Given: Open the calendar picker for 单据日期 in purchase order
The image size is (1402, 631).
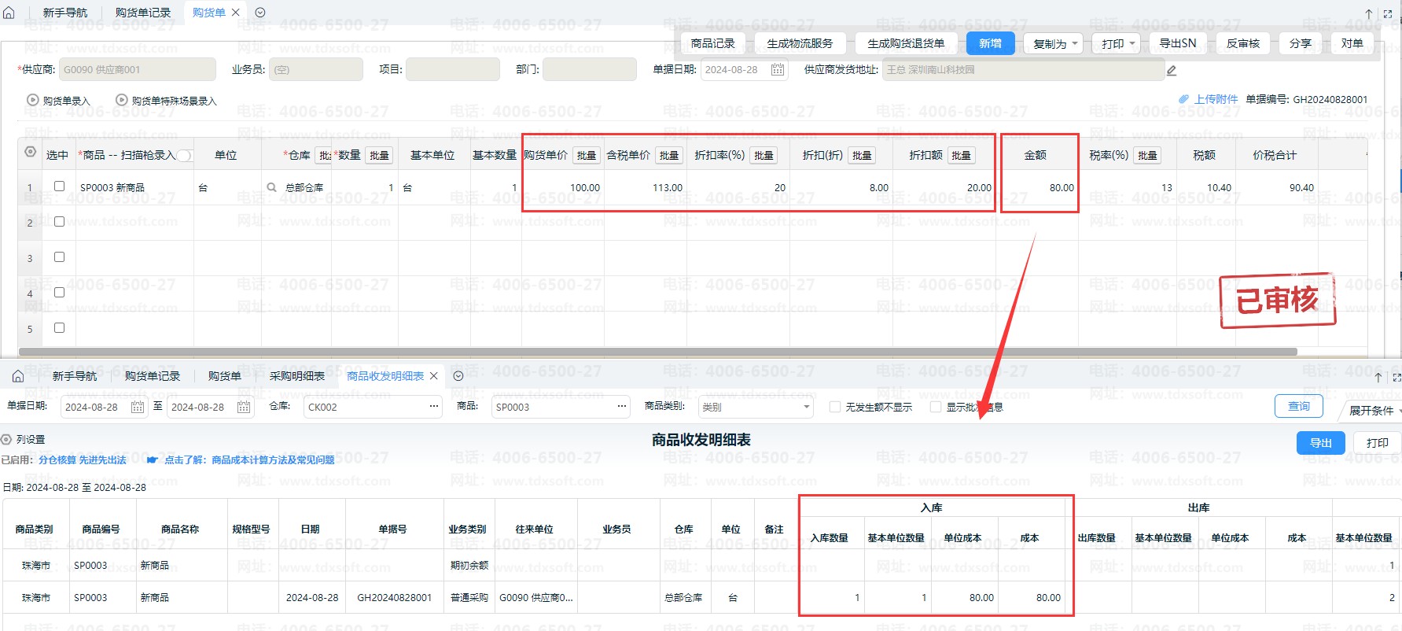Looking at the screenshot, I should (x=777, y=69).
